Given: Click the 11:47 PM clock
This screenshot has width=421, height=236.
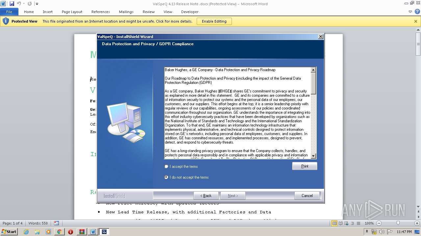Looking at the screenshot, I should coord(404,232).
